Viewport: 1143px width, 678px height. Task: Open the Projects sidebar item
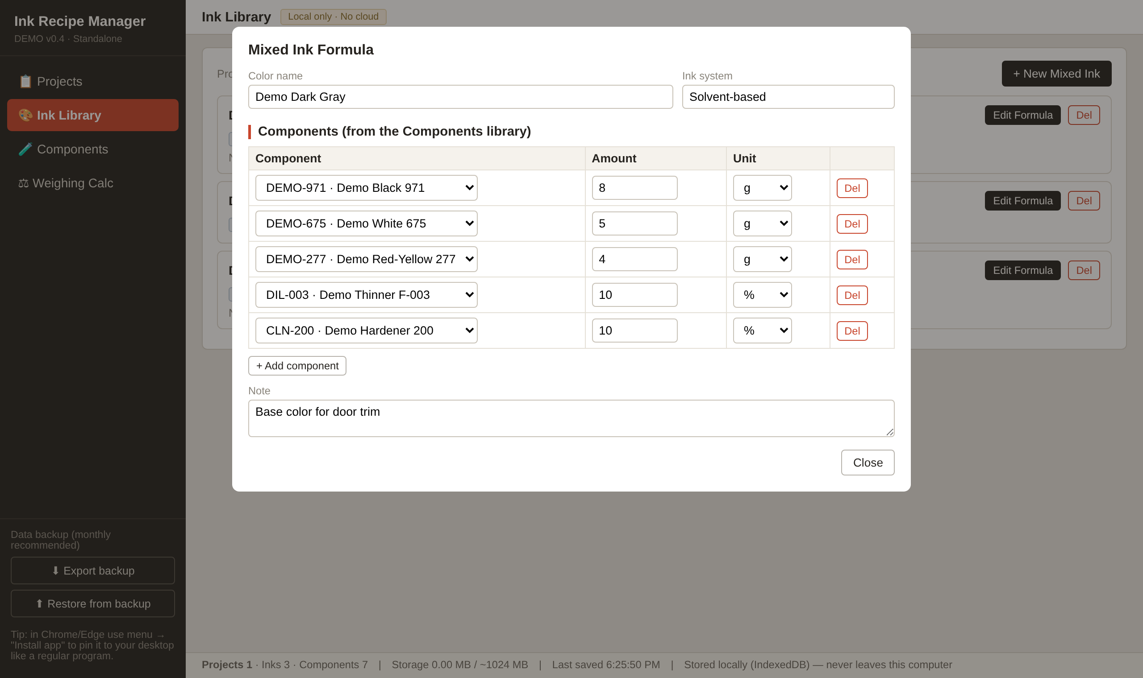(x=93, y=81)
